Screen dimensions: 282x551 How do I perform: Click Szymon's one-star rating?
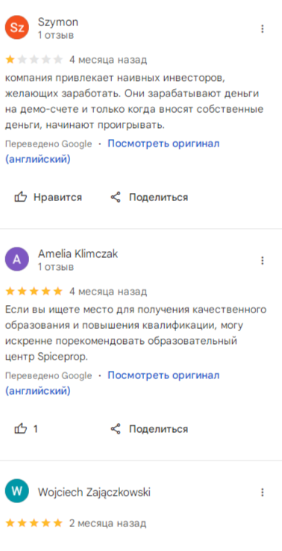point(34,60)
